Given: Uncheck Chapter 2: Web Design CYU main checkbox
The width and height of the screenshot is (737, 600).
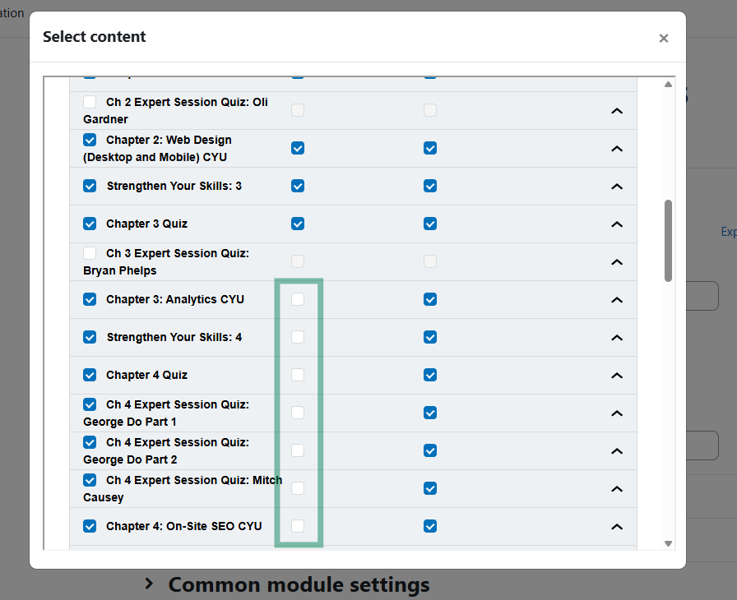Looking at the screenshot, I should tap(90, 140).
